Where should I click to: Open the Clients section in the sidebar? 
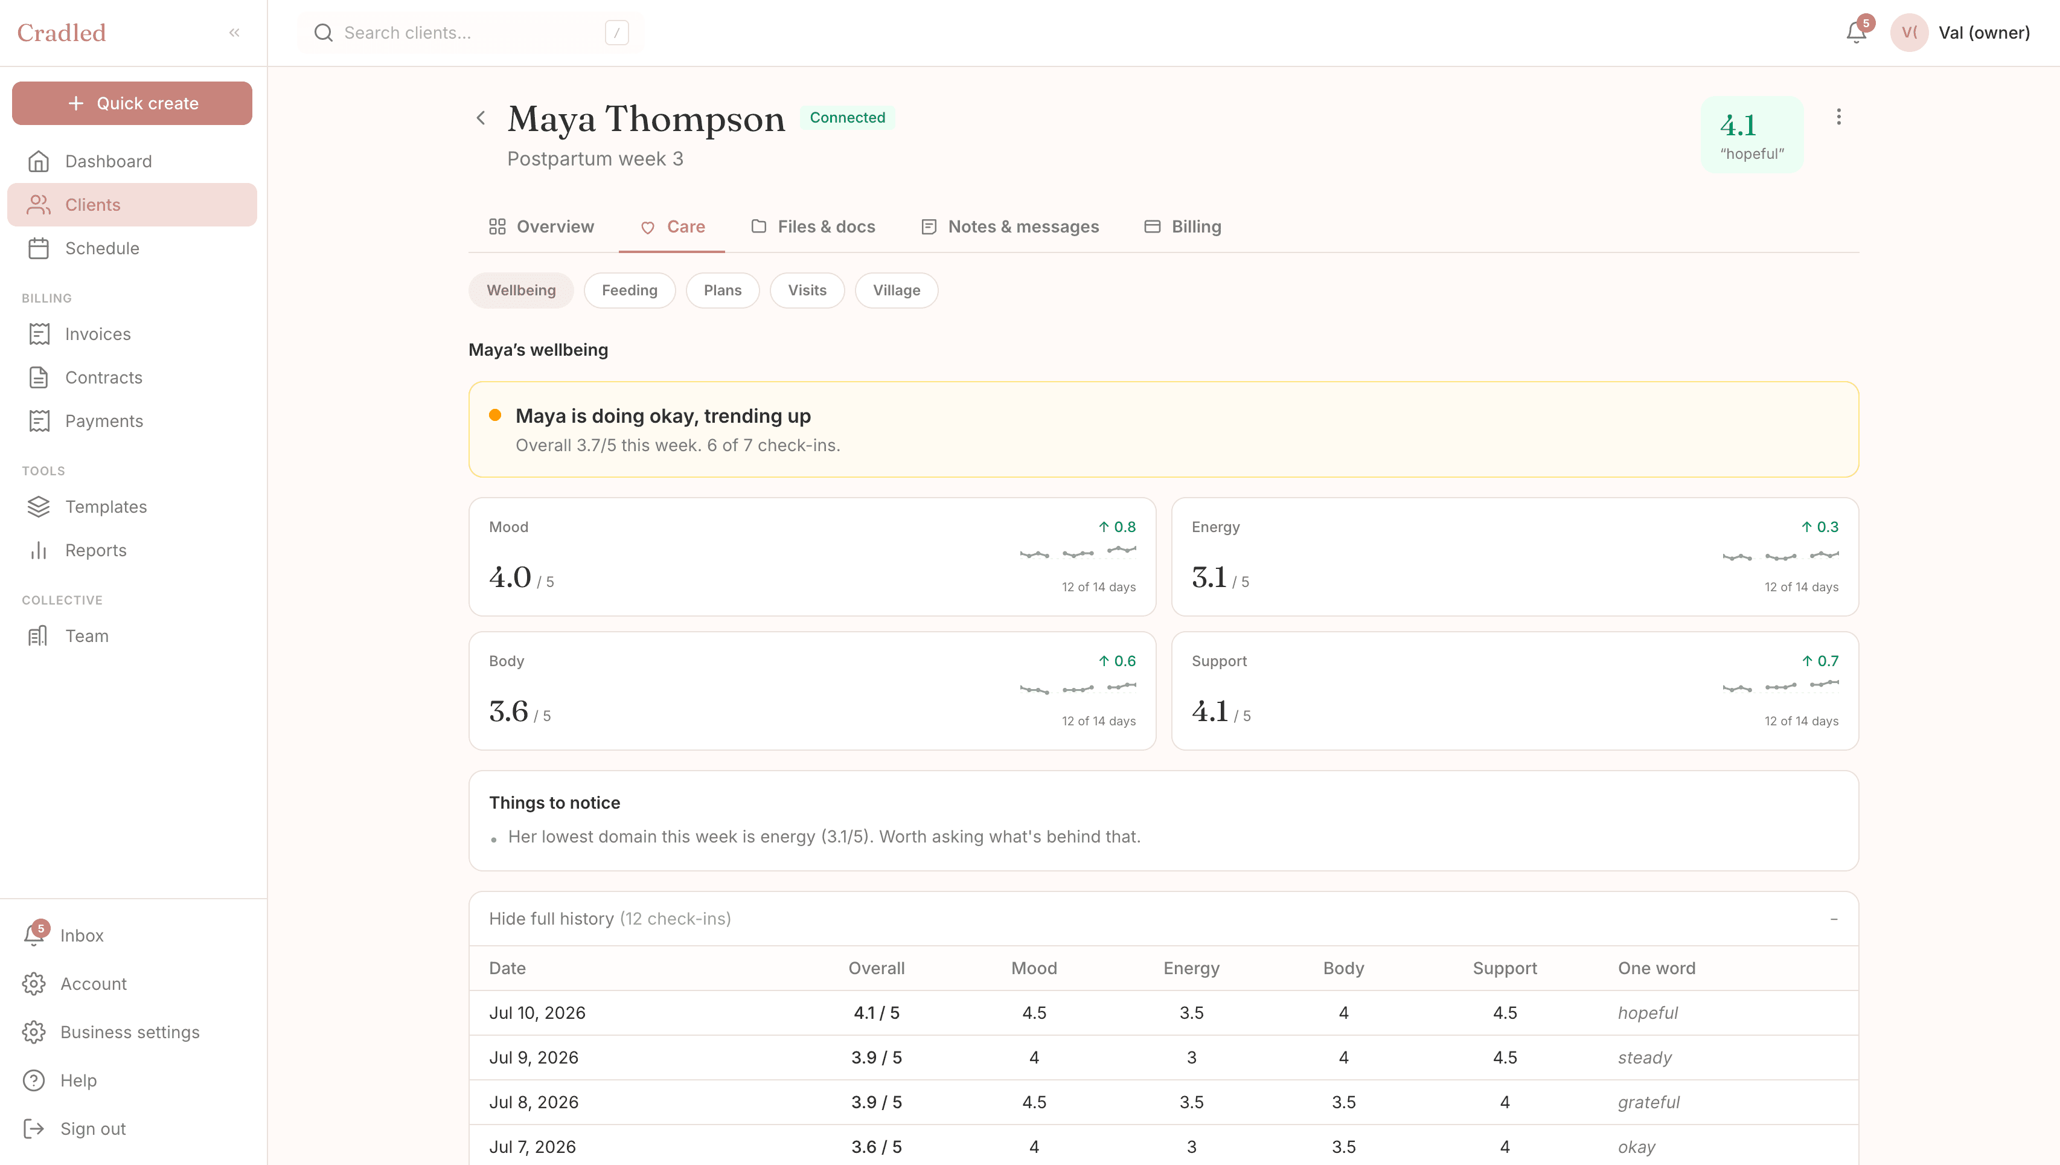point(132,205)
